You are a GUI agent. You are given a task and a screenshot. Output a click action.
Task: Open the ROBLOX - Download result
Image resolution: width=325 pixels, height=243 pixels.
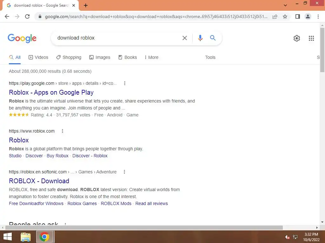(x=39, y=181)
